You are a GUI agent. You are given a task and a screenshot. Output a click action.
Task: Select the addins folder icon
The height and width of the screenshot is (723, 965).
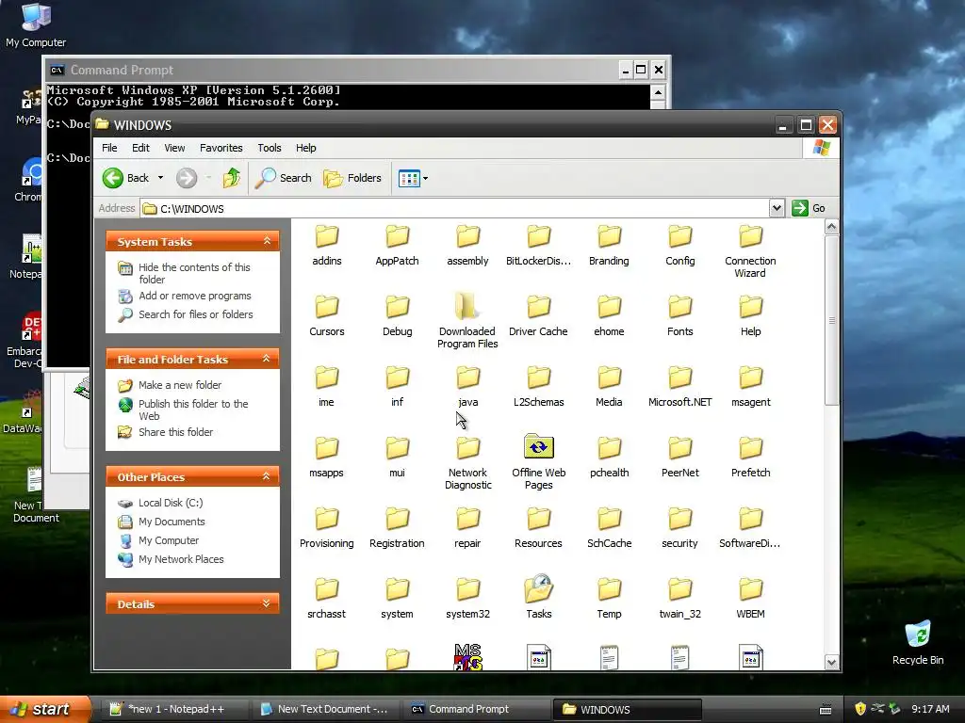(327, 236)
